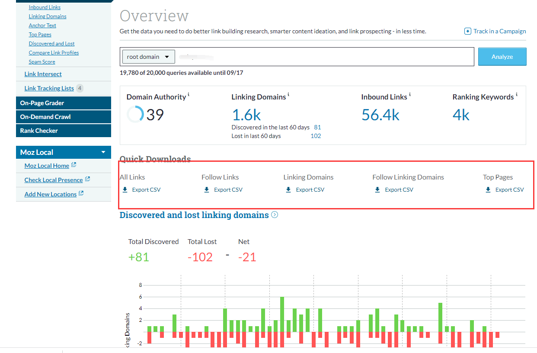Click the download icon under Top Pages
The height and width of the screenshot is (353, 537).
click(488, 190)
